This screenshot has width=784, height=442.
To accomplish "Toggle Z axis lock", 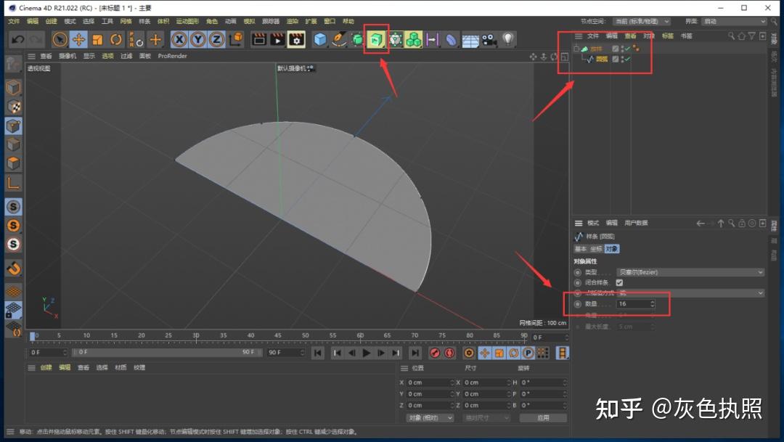I will 216,39.
